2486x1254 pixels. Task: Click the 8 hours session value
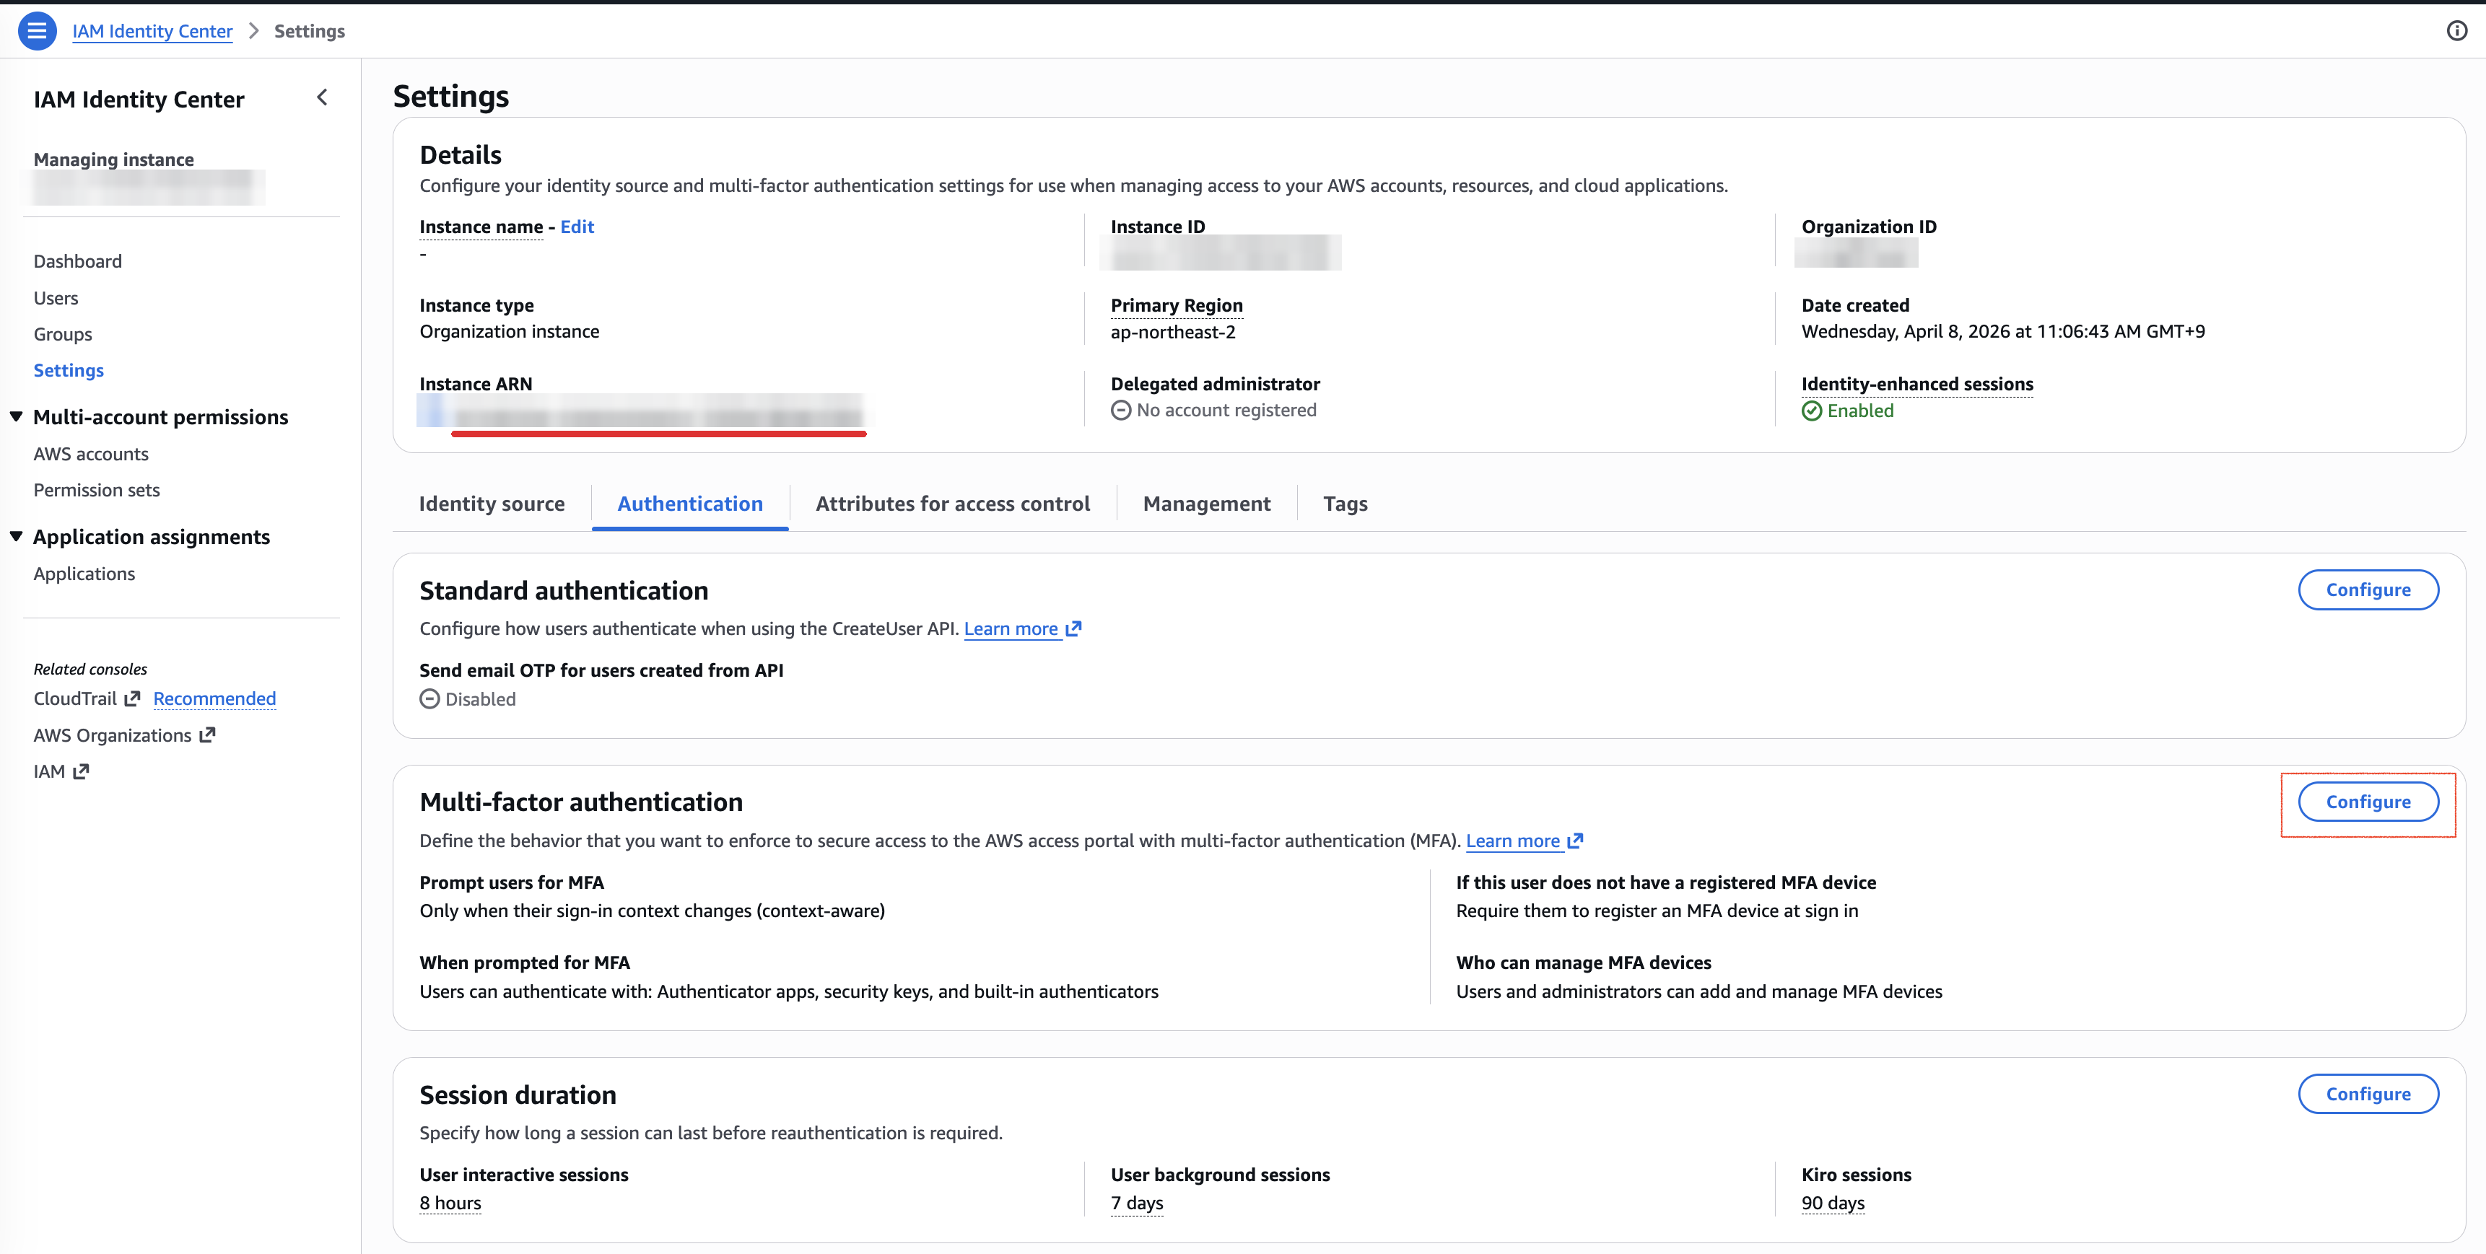tap(450, 1203)
